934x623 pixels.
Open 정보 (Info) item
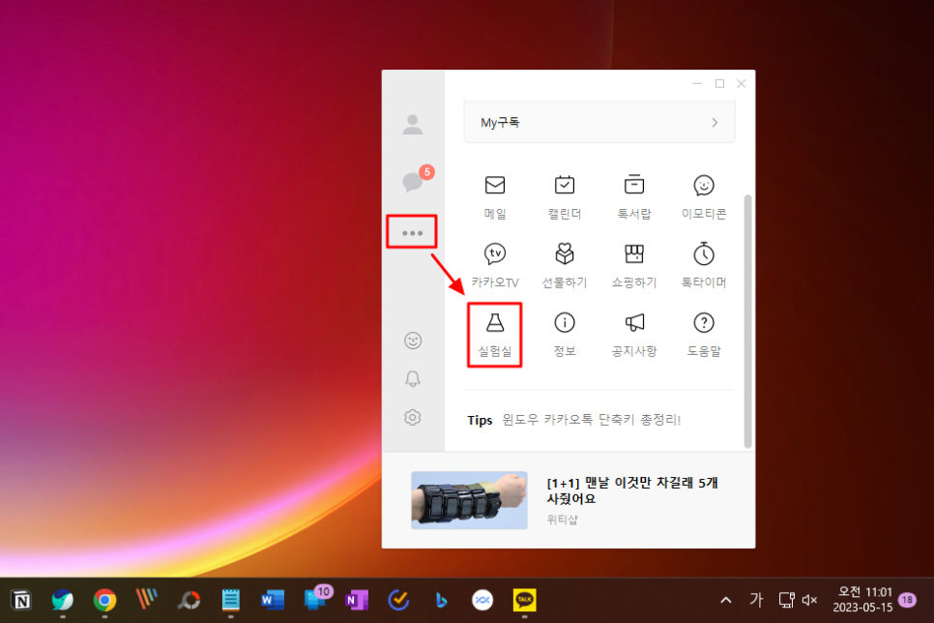click(x=564, y=335)
